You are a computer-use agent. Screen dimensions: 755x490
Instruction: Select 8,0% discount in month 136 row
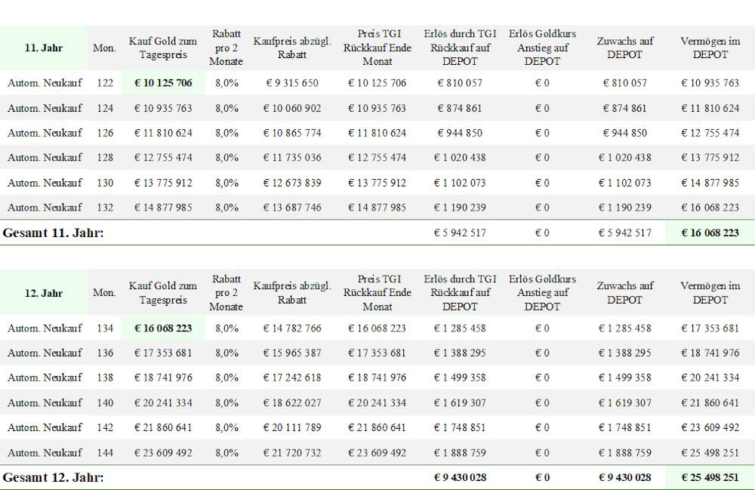click(226, 353)
